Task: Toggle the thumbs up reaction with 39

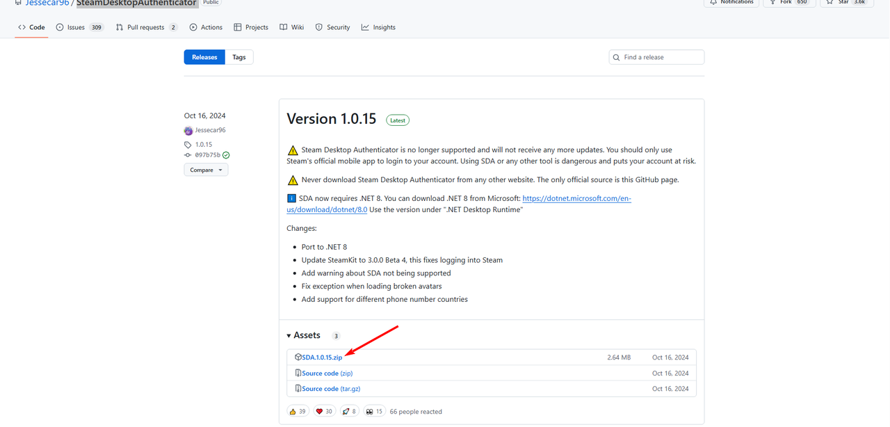Action: [x=298, y=412]
